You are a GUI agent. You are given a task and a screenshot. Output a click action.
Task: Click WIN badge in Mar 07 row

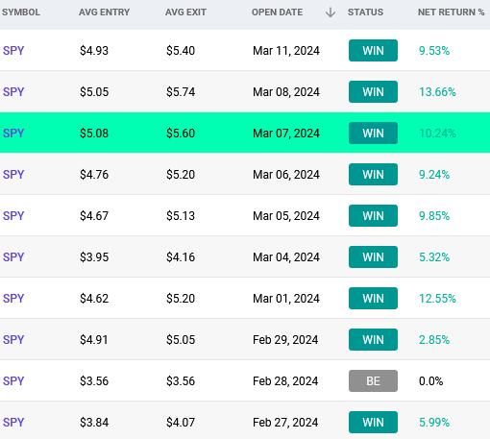(x=373, y=134)
